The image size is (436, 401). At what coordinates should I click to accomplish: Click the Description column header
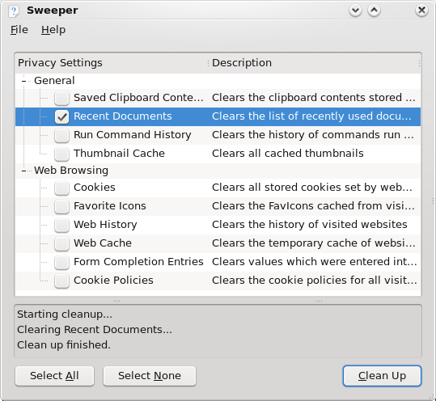click(315, 63)
